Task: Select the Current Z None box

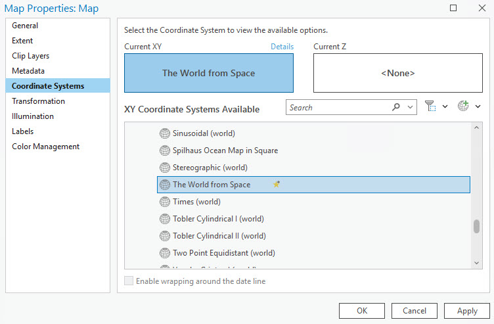Action: 398,73
